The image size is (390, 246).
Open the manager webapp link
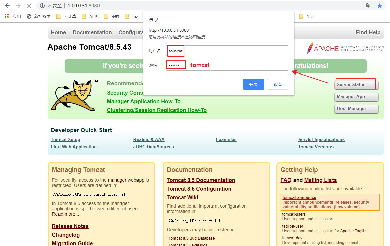pos(126,180)
